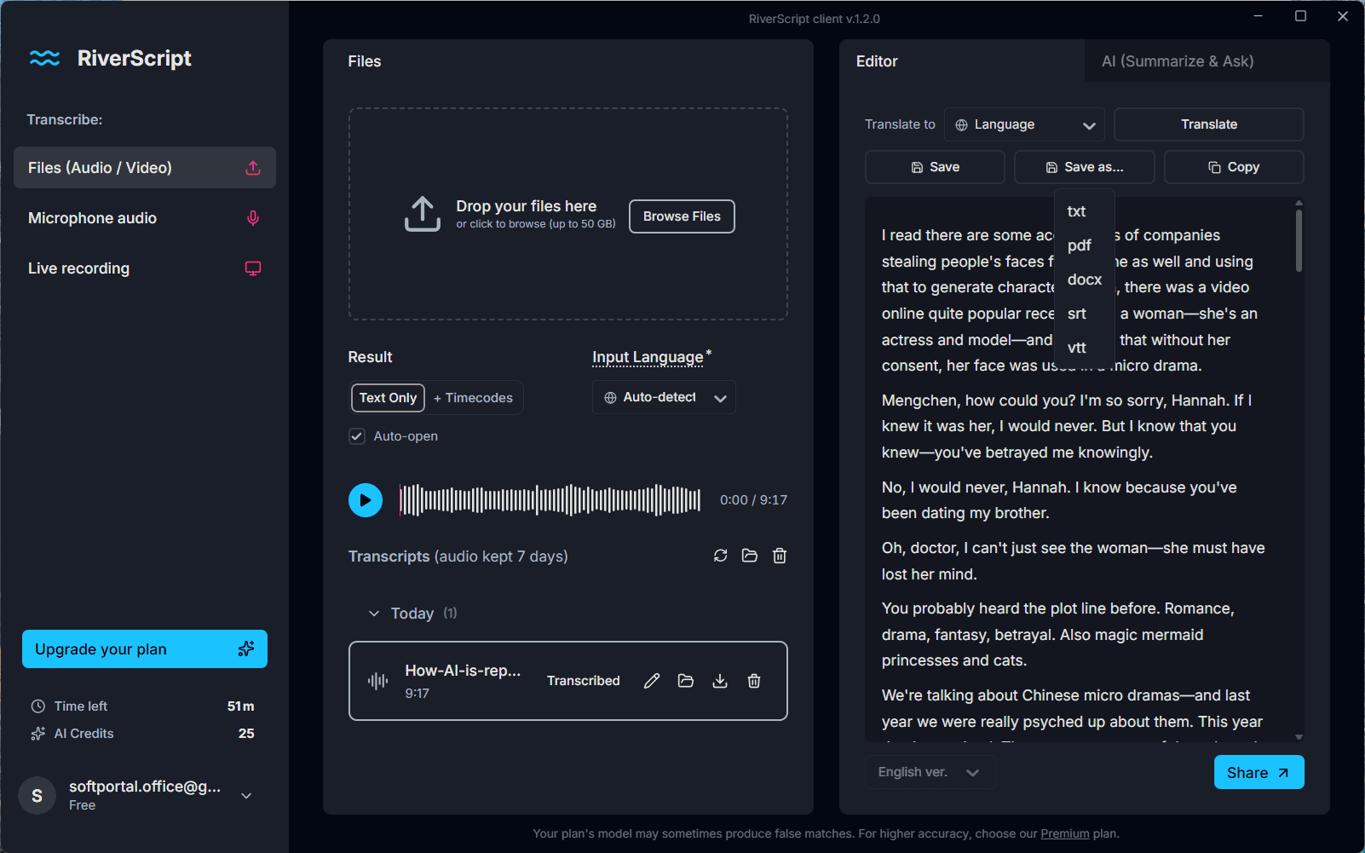1365x853 pixels.
Task: Click the sparkle icon on Upgrade your plan
Action: 246,649
